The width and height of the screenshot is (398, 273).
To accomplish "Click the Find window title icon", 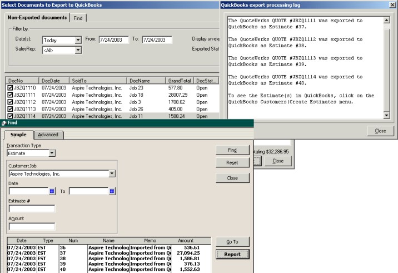I will tap(3, 123).
